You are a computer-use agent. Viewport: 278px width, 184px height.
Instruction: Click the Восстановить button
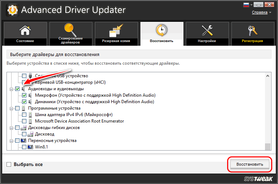[x=249, y=164]
